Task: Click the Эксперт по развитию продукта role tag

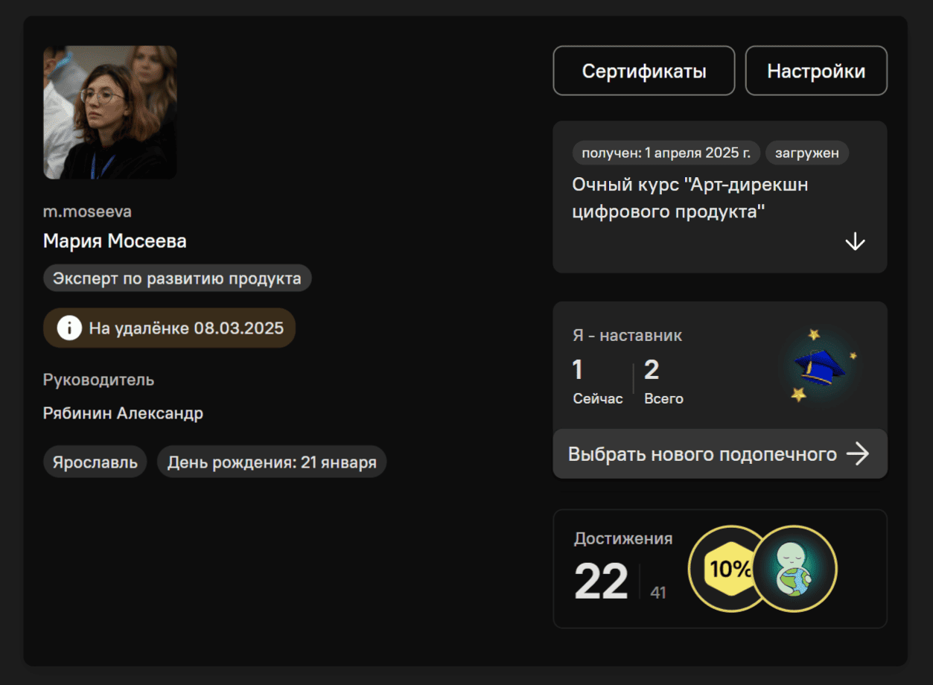Action: (x=177, y=278)
